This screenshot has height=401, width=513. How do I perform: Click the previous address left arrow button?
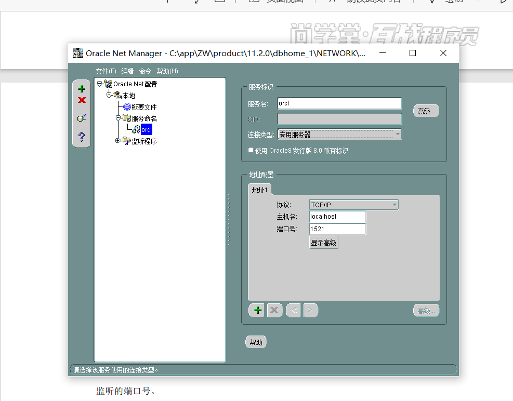click(294, 310)
